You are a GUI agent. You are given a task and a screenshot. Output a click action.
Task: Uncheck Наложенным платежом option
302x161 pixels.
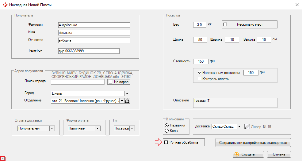tap(199, 73)
